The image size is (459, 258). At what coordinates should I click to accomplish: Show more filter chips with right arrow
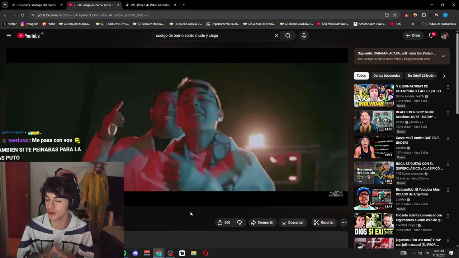[444, 76]
